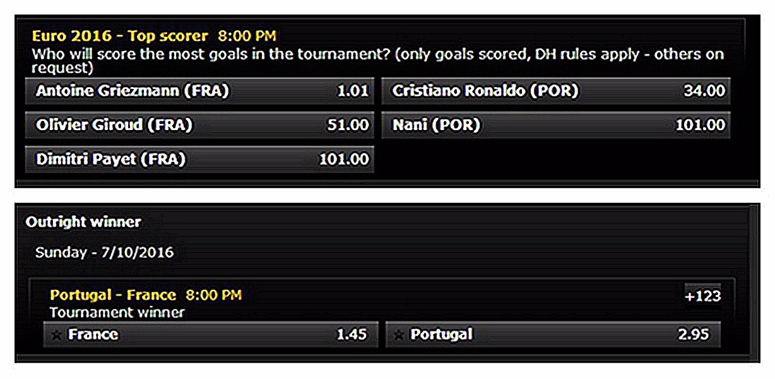Viewport: 775px width, 379px height.
Task: Click the 2.95 odds for Portugal
Action: click(694, 334)
